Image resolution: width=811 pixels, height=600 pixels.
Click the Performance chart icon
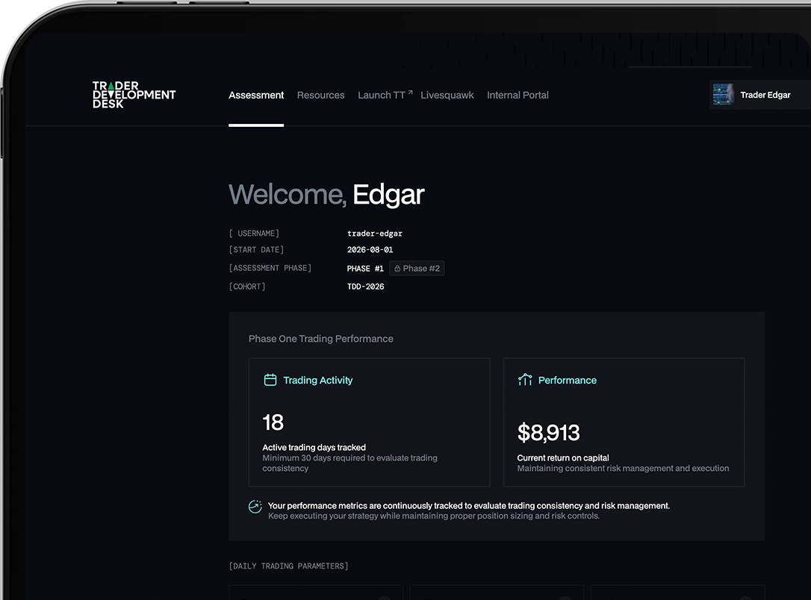pos(525,380)
